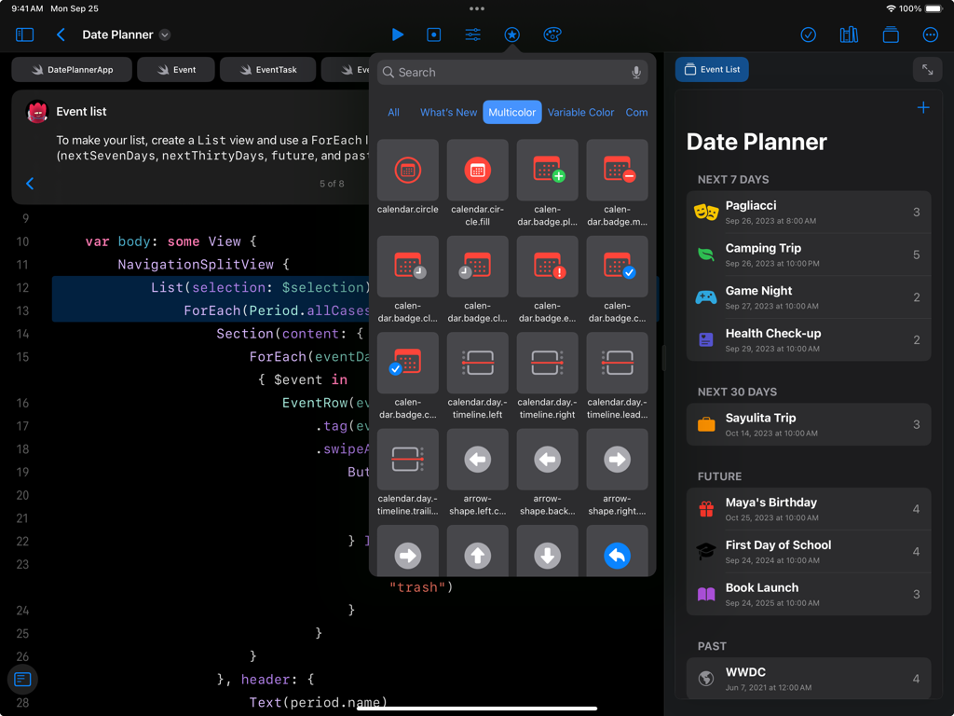This screenshot has height=716, width=954.
Task: Go back using the tutorial card's left chevron
Action: [30, 183]
